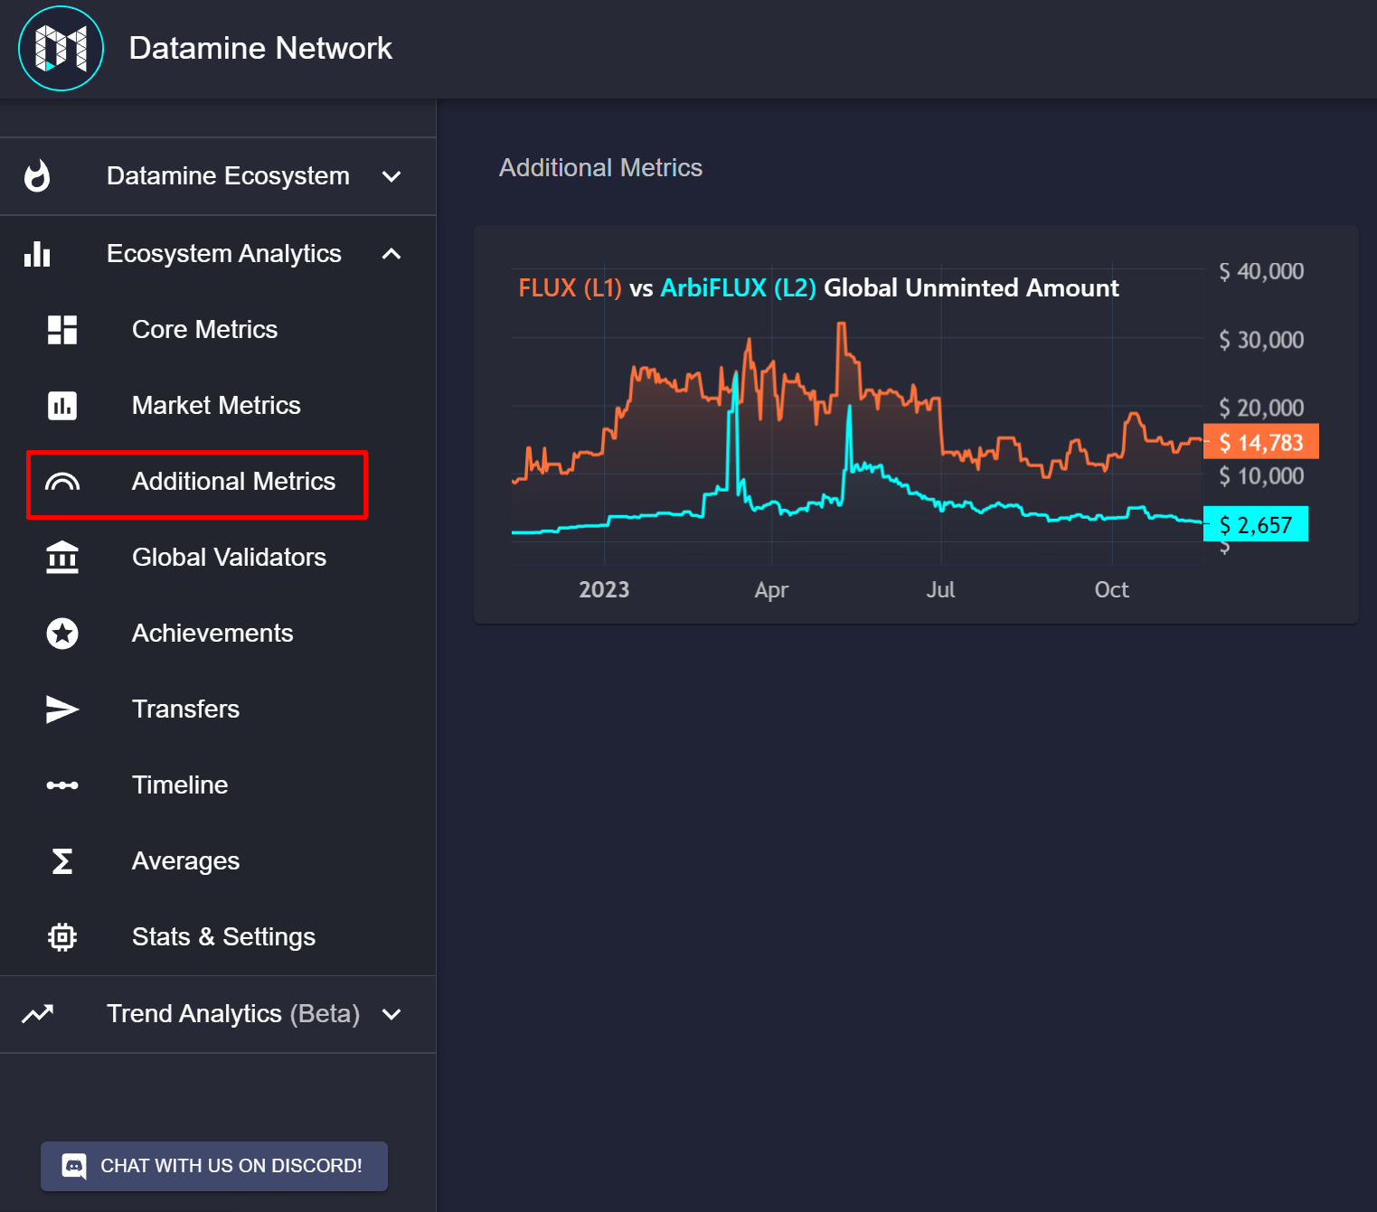Click the Oct time axis label

[x=1111, y=590]
